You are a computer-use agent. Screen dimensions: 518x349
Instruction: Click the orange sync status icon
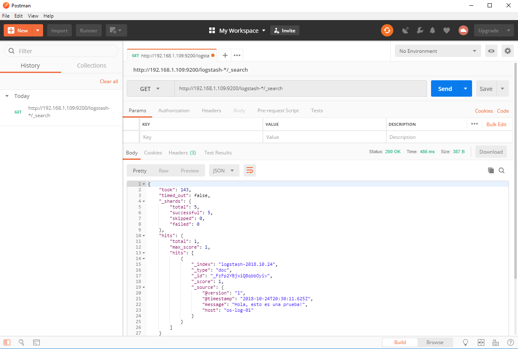click(x=387, y=30)
